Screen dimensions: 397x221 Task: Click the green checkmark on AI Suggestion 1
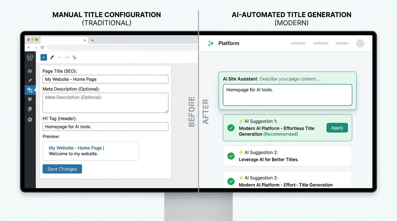click(x=231, y=127)
